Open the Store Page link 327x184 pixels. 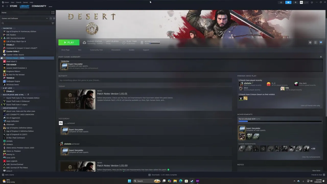[65, 50]
